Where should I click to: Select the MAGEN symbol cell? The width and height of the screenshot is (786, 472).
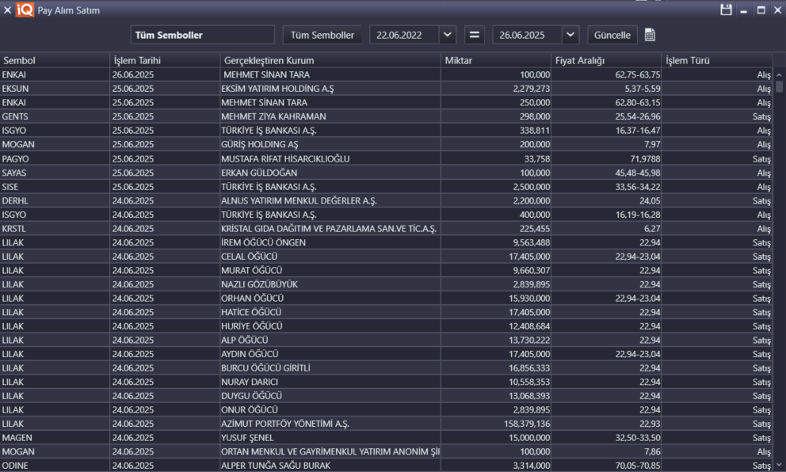click(x=55, y=437)
